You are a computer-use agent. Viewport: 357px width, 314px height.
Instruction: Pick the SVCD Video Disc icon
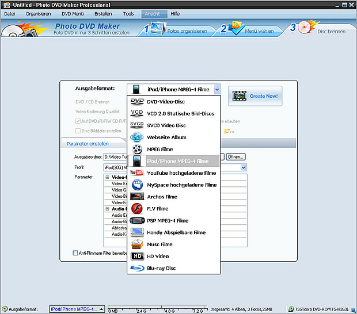pos(136,125)
